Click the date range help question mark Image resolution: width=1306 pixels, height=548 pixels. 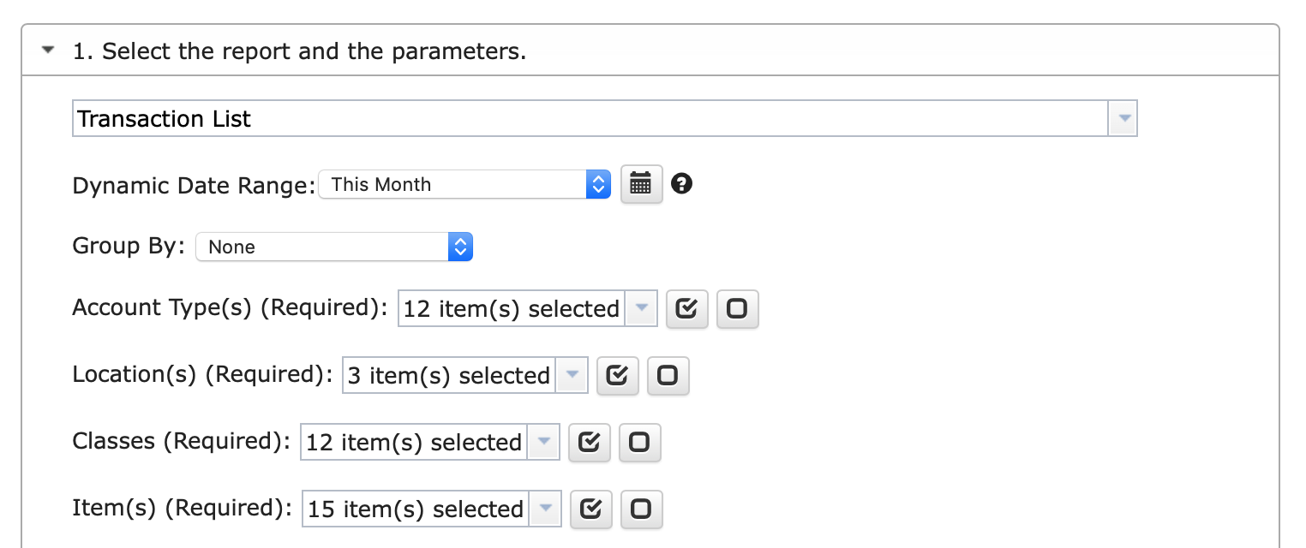pos(681,183)
